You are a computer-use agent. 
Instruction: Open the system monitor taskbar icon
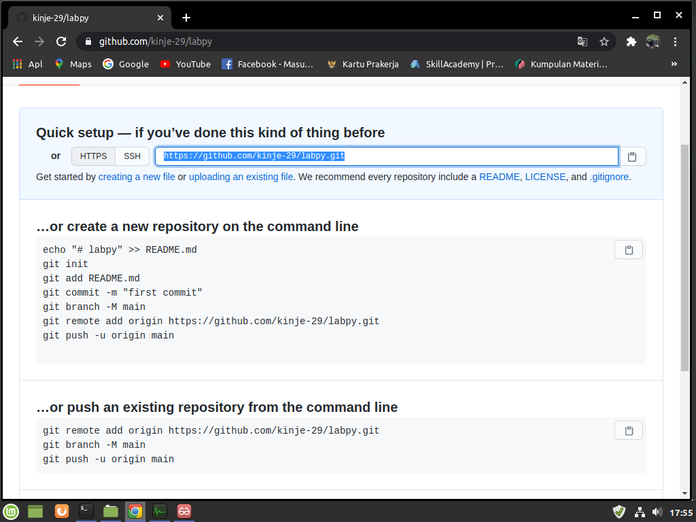159,512
